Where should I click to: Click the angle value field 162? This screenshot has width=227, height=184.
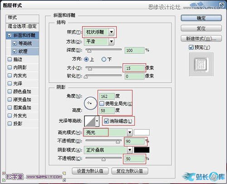coord(107,96)
